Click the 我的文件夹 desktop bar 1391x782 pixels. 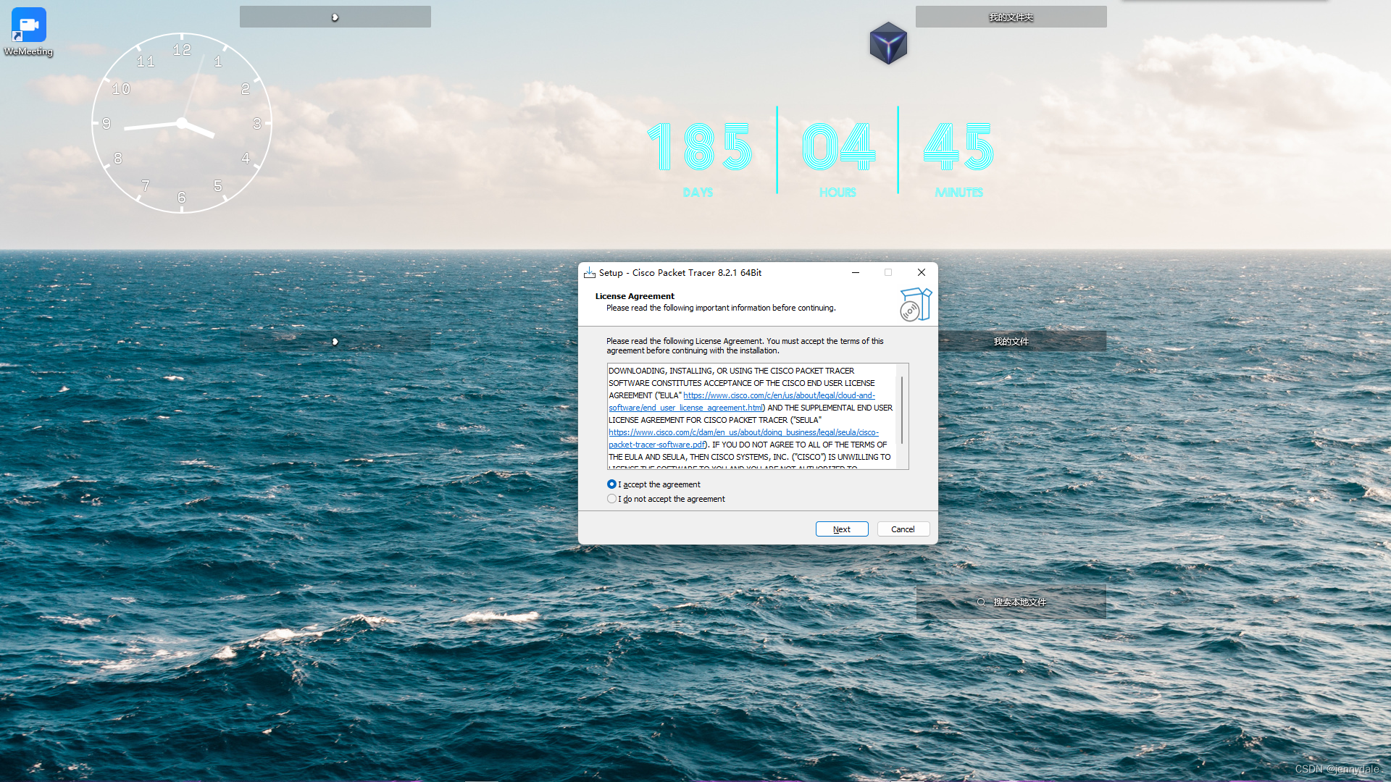point(1011,17)
